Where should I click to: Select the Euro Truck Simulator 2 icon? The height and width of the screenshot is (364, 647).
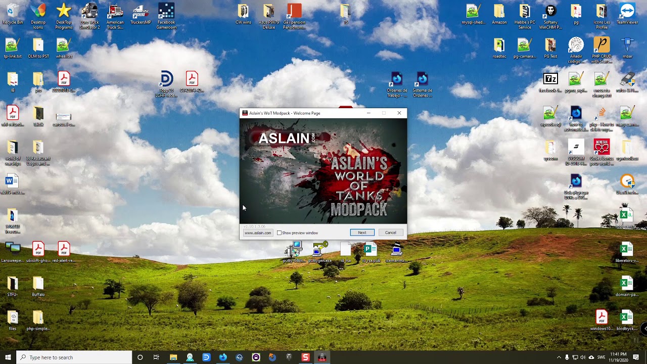click(x=89, y=16)
